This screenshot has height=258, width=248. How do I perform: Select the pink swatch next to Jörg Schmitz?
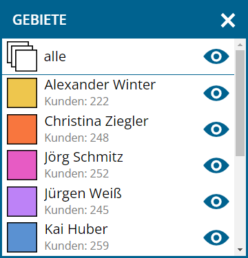(x=22, y=165)
